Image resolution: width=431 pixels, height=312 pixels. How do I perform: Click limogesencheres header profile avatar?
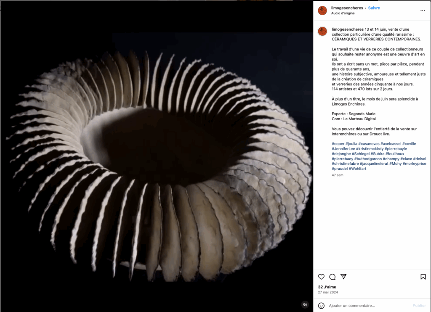(322, 11)
